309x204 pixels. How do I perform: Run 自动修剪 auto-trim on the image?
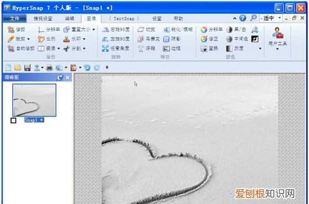point(21,48)
